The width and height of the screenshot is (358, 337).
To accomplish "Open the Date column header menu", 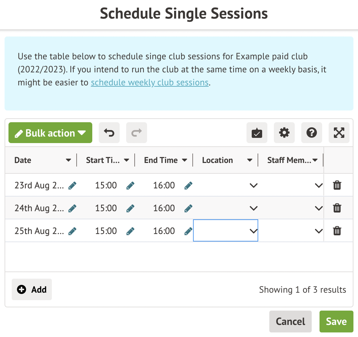I will [68, 160].
